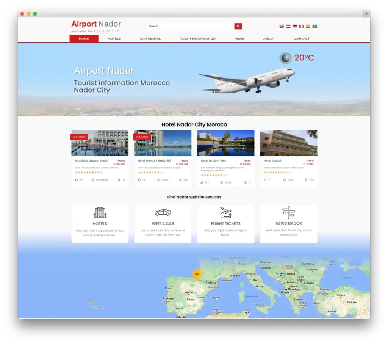This screenshot has height=344, width=388.
Task: Click thumbs-up rating icon on Marchica Lagoon Resort
Action: pyautogui.click(x=77, y=179)
